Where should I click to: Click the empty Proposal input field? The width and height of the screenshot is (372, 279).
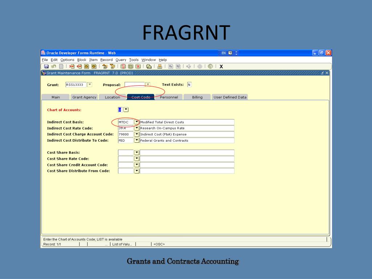134,85
